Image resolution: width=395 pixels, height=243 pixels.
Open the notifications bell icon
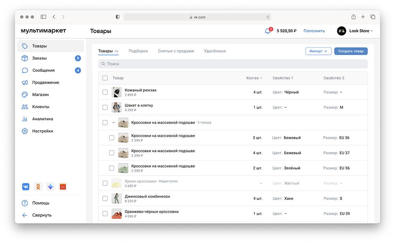coord(268,31)
